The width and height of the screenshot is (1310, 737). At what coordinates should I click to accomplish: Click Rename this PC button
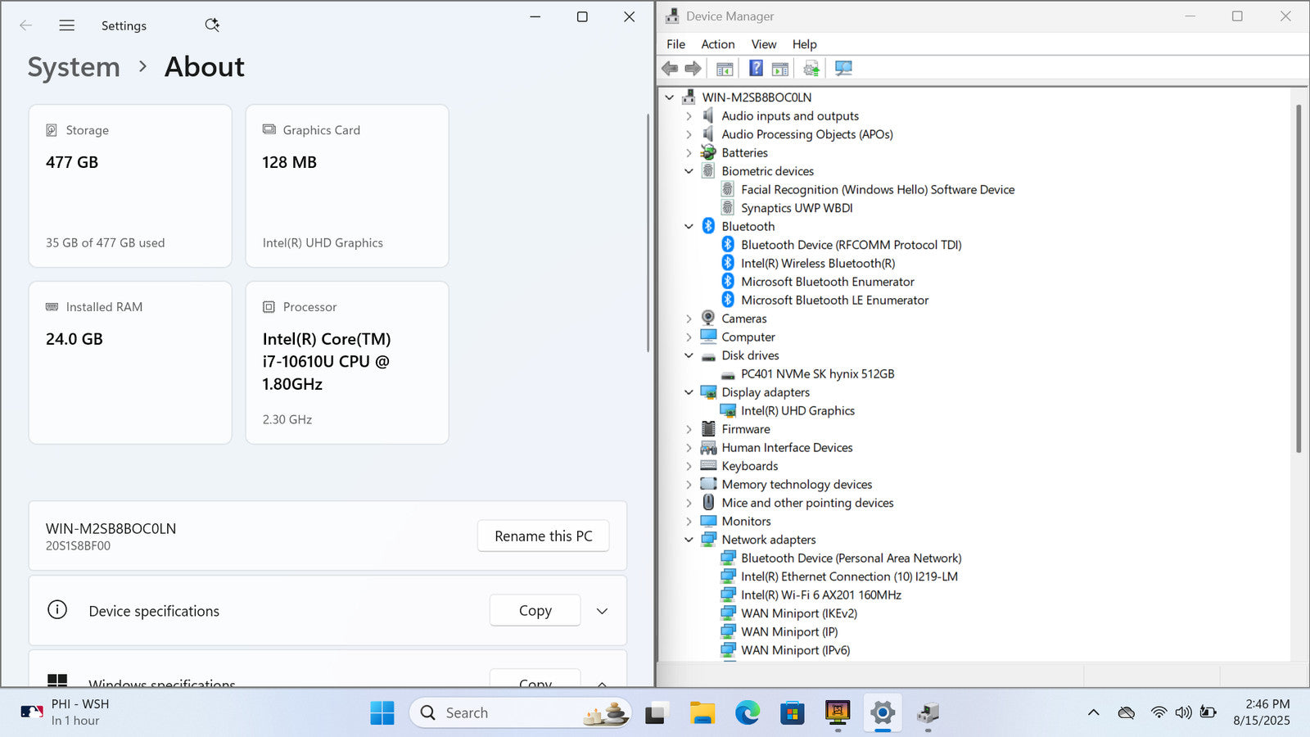point(543,536)
